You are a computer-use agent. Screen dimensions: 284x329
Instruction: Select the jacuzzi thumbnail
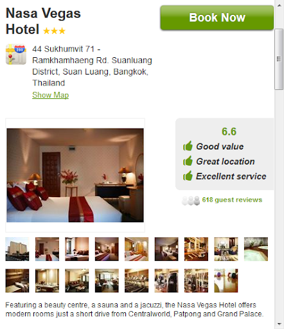[256, 249]
